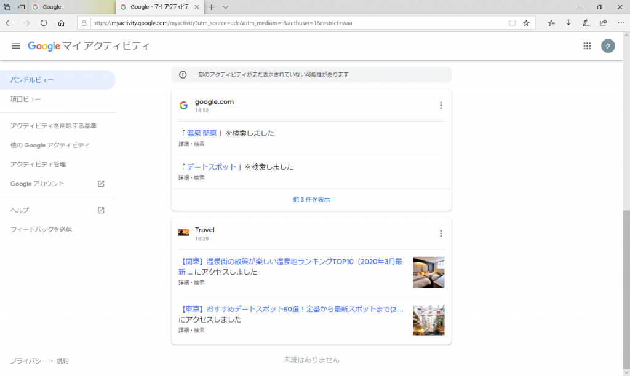Open the 温泉 関東 search link
Viewport: 630px width, 376px height.
202,133
